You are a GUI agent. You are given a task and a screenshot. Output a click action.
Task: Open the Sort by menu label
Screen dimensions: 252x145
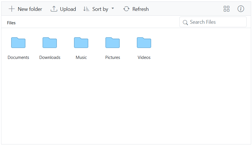click(100, 9)
